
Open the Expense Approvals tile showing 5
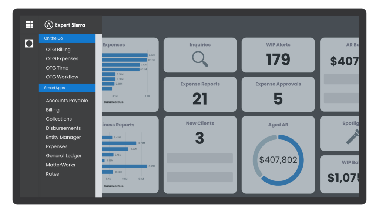click(278, 94)
